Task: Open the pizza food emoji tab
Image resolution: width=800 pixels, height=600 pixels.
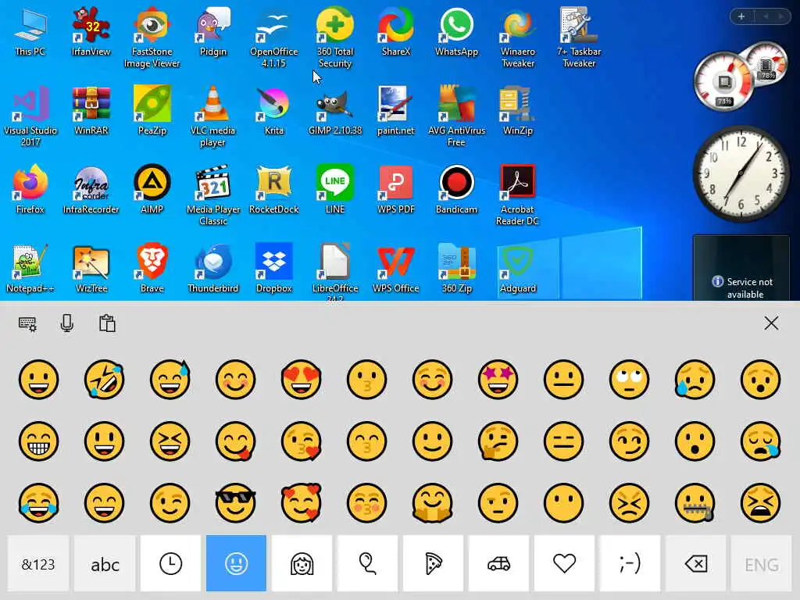Action: coord(433,564)
